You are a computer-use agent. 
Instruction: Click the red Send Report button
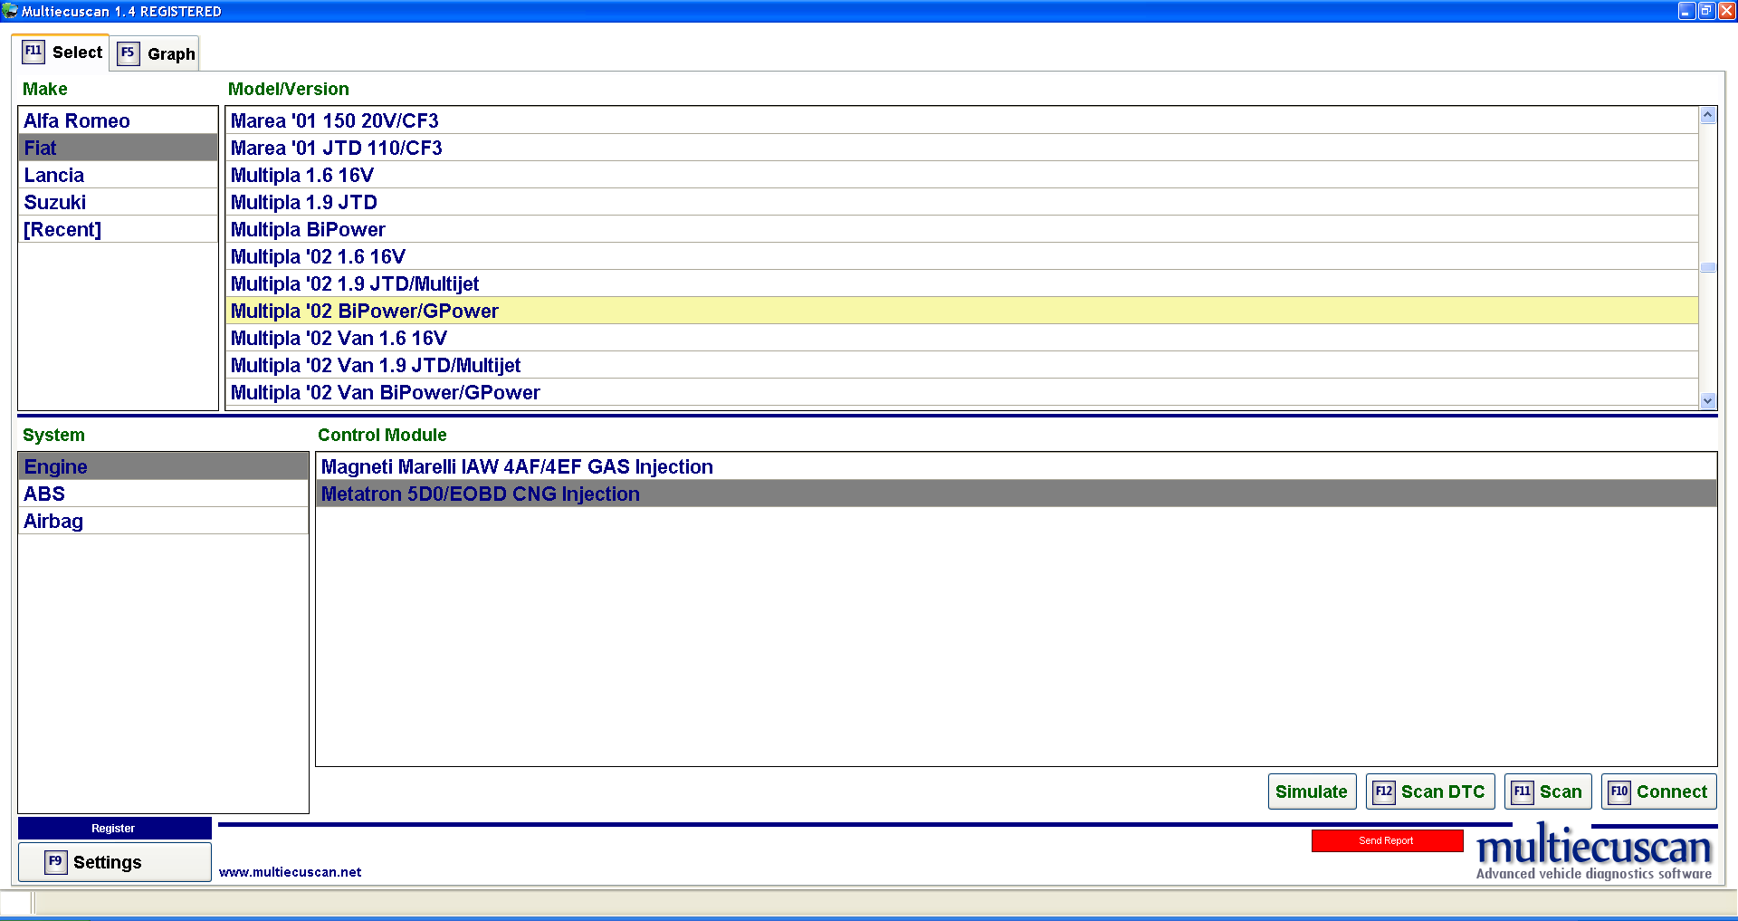1387,840
